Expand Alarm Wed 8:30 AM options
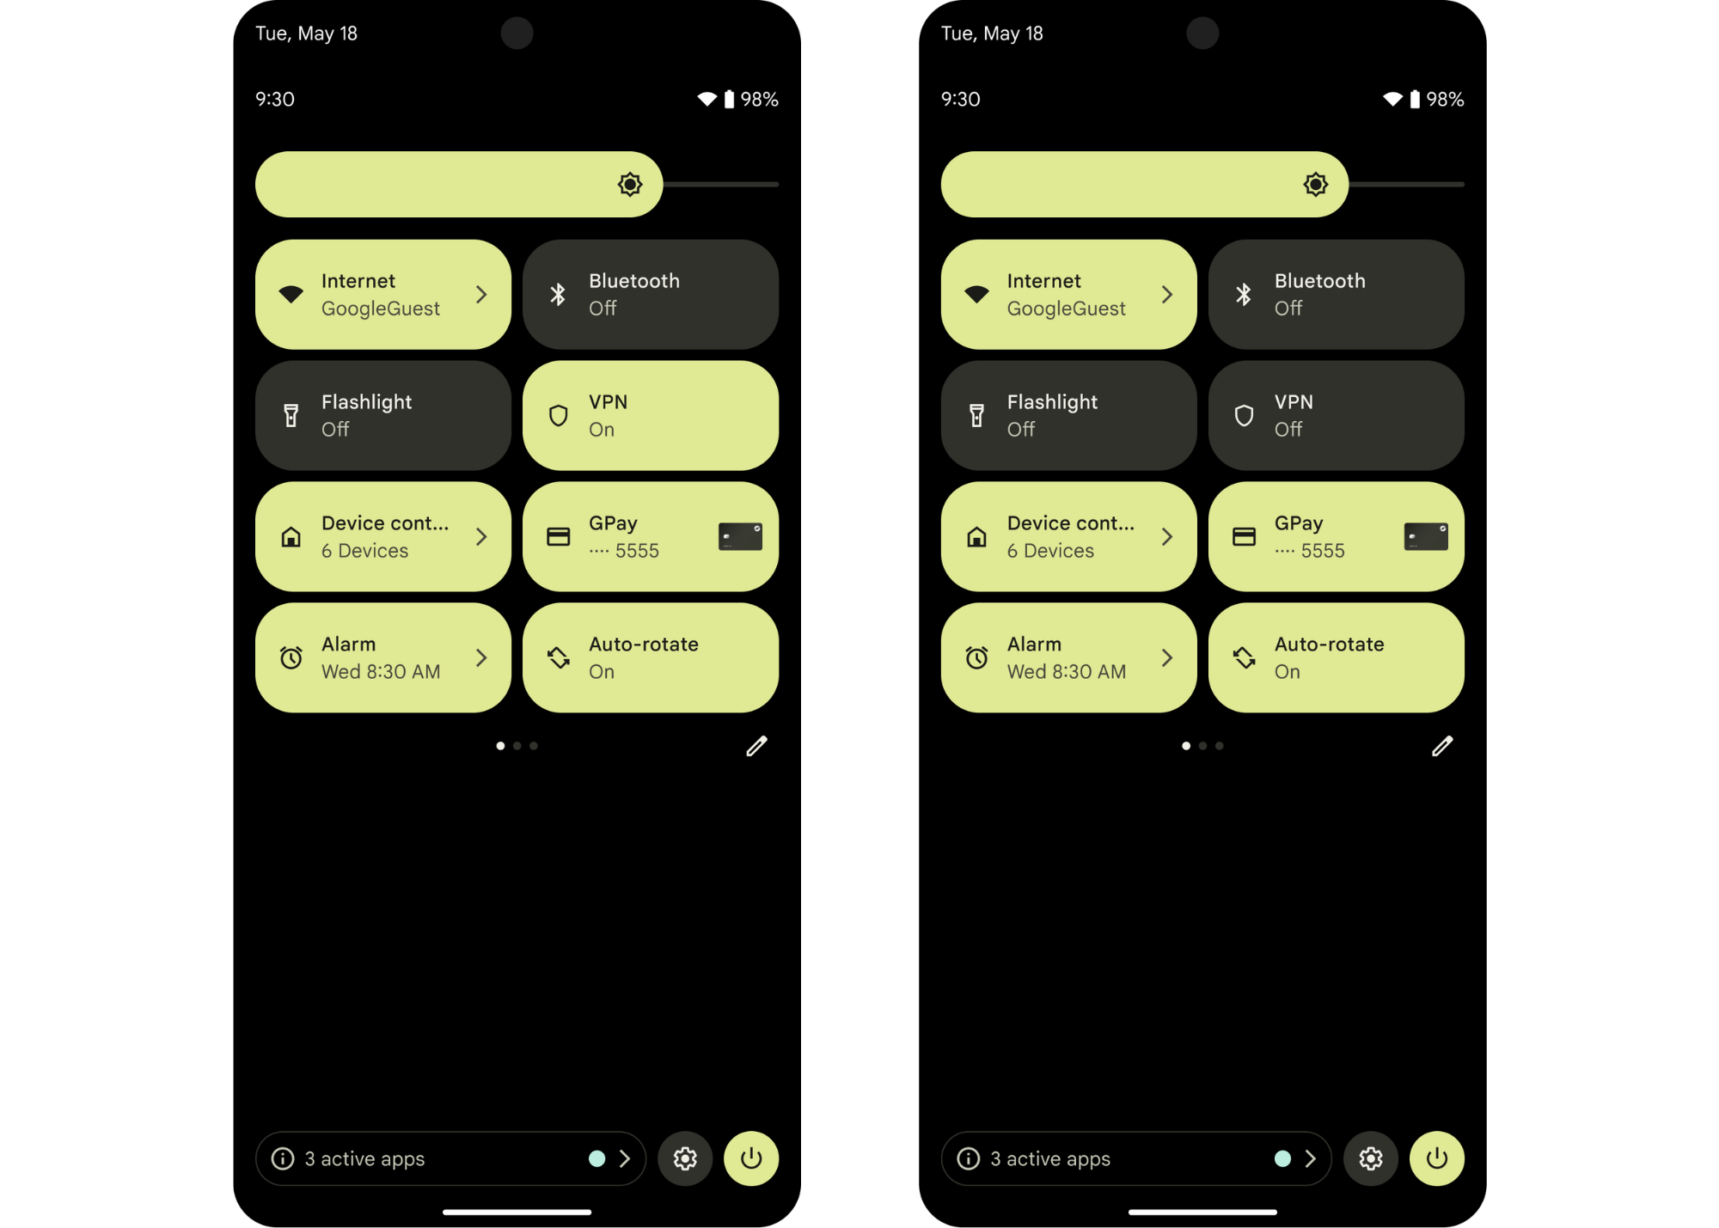The width and height of the screenshot is (1719, 1228). tap(481, 655)
